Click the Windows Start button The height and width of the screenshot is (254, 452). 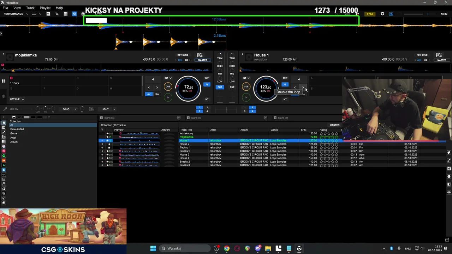tap(153, 248)
